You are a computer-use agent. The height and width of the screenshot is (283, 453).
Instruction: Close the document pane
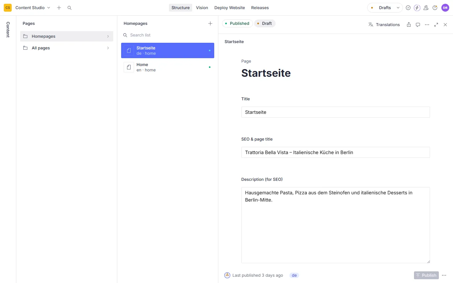[445, 25]
